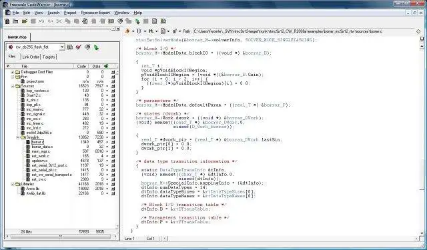Open the Search menu
Image resolution: width=427 pixels, height=250 pixels.
click(x=53, y=13)
